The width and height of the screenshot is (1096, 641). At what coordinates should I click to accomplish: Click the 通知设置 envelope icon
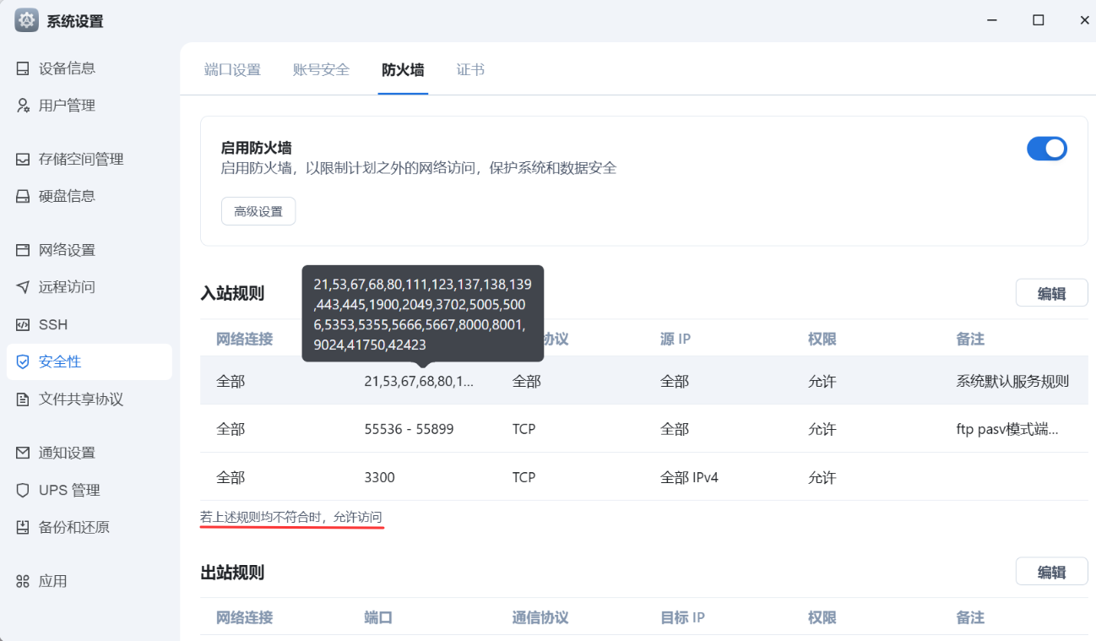coord(23,453)
